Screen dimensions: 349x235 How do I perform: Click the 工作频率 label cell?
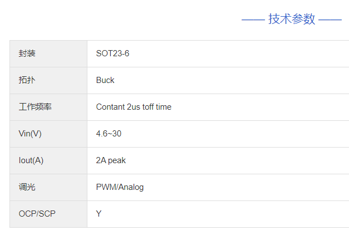[35, 107]
